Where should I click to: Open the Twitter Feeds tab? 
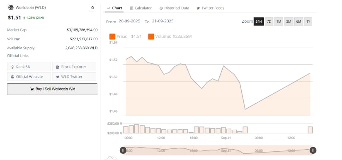tap(210, 8)
